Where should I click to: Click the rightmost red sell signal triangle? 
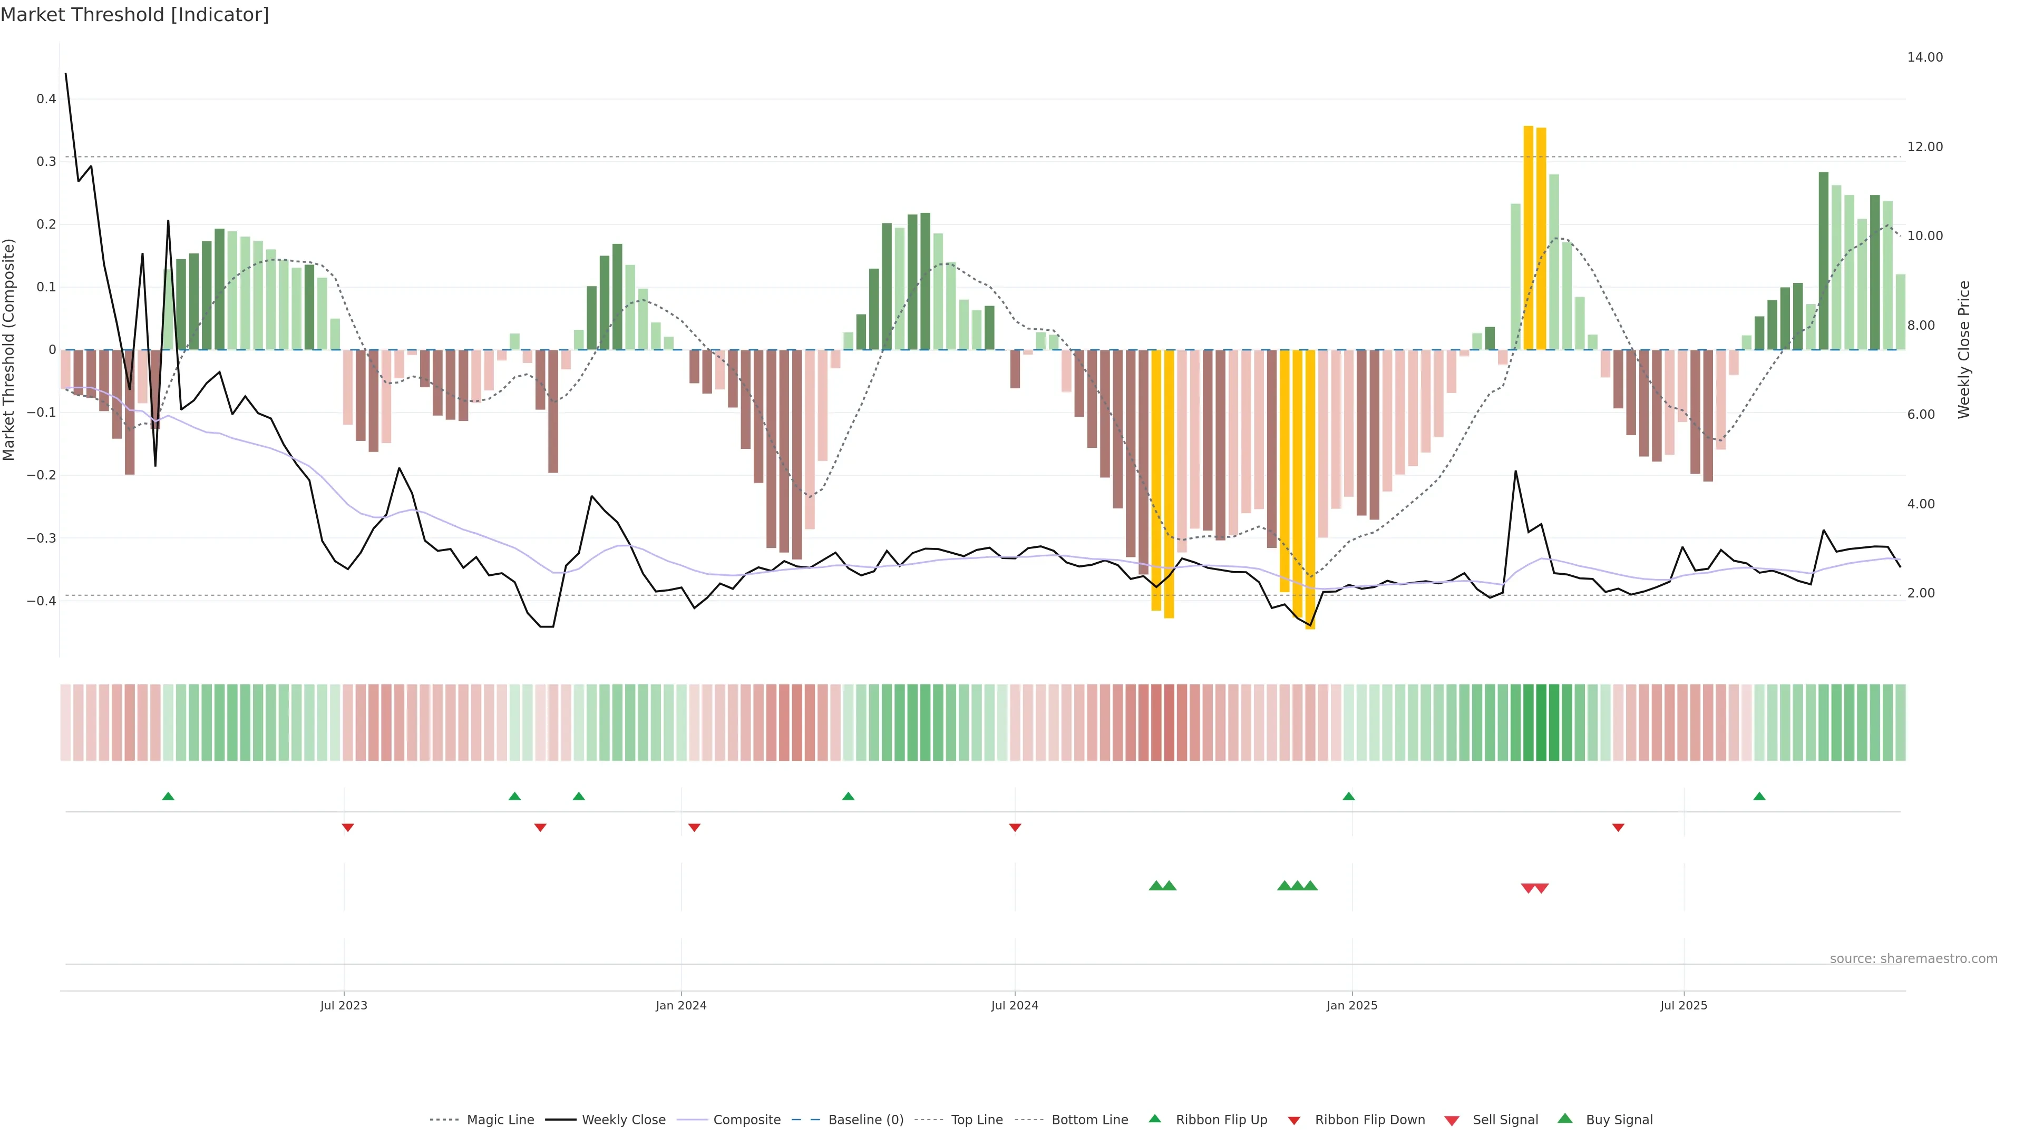tap(1542, 888)
